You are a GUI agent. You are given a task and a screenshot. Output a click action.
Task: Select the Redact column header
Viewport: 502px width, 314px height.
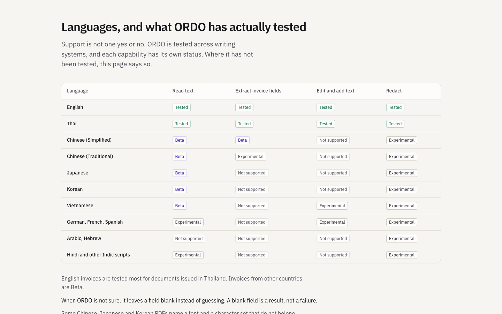[394, 91]
